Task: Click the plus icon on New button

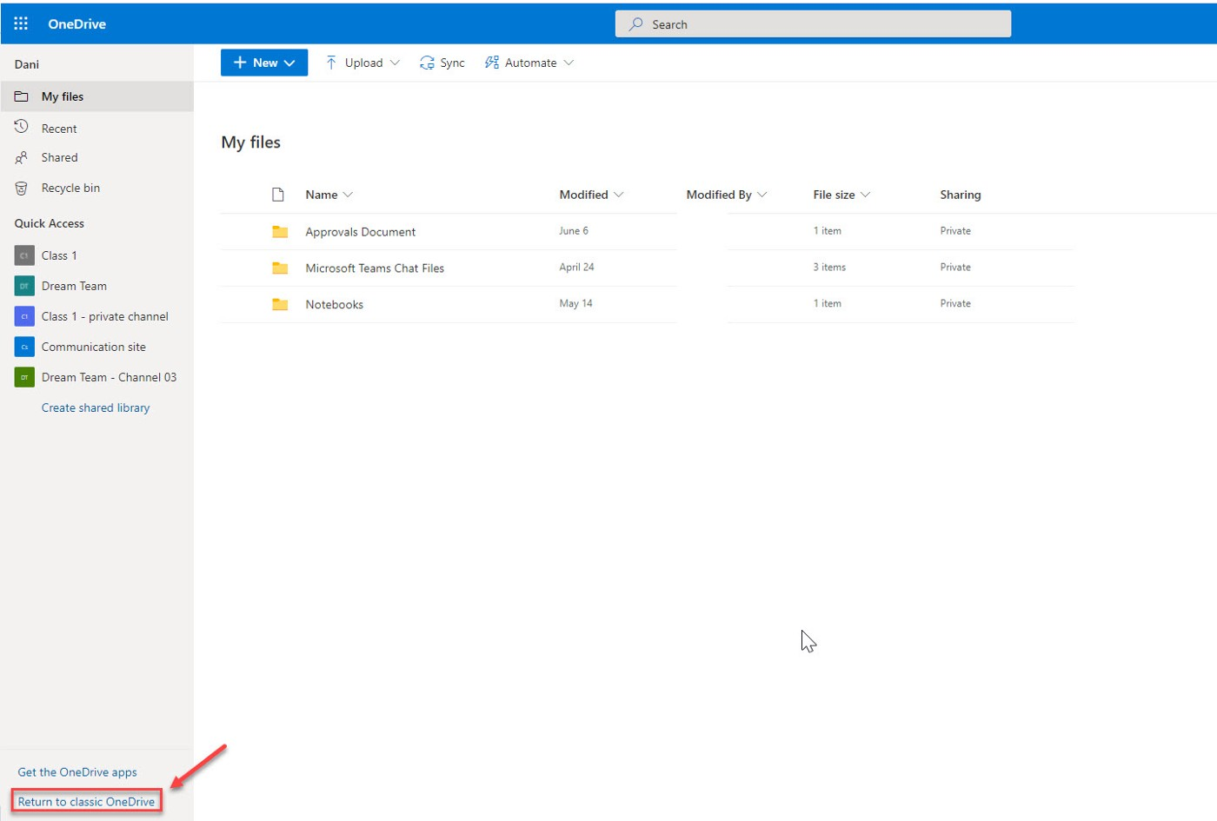Action: tap(240, 63)
